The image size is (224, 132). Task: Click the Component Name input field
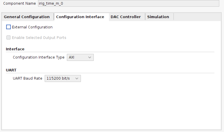pos(129,3)
